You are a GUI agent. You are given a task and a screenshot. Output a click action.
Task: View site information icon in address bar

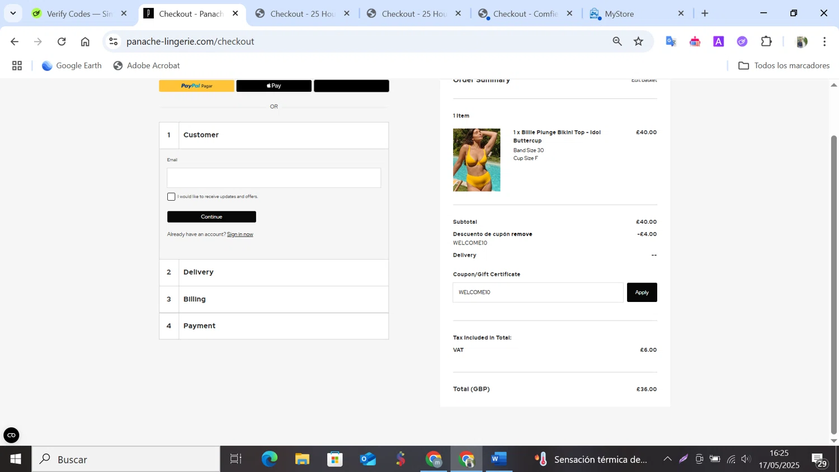click(x=114, y=41)
